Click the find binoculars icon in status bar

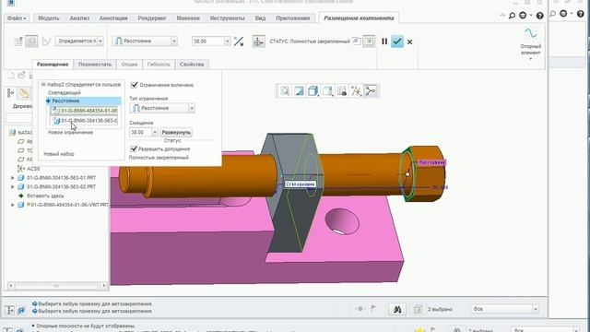(x=397, y=309)
